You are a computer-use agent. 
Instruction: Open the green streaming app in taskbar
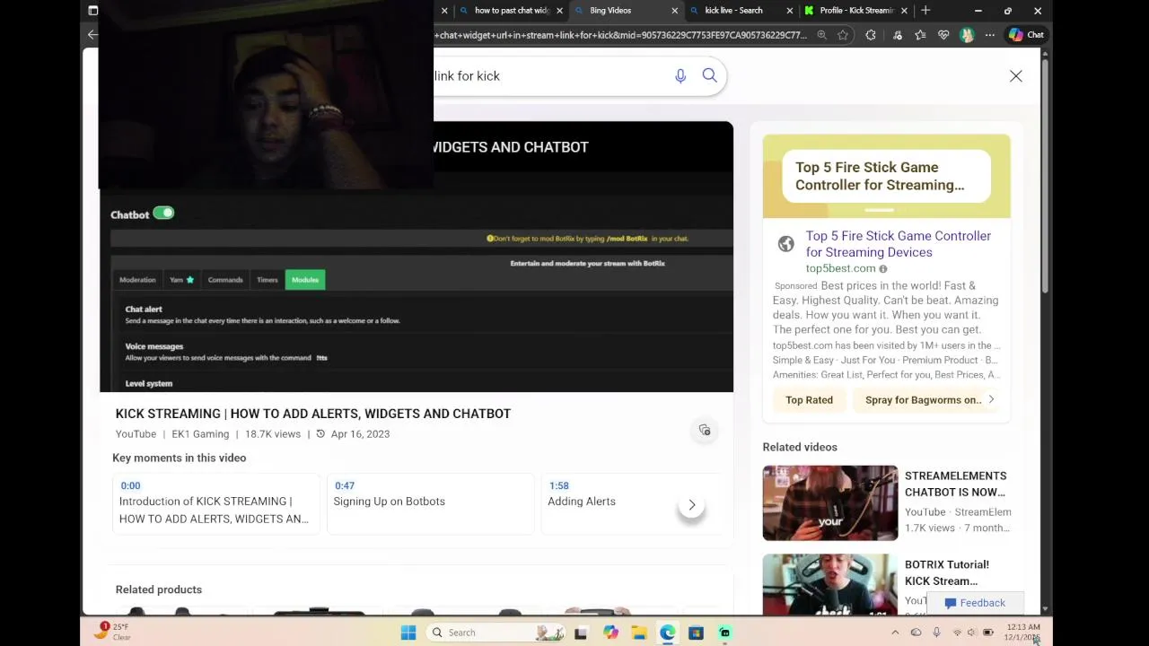pyautogui.click(x=724, y=633)
